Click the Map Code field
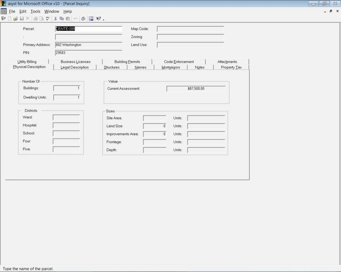The height and width of the screenshot is (272, 341). pyautogui.click(x=190, y=29)
